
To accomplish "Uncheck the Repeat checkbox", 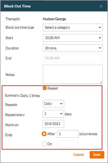I will tap(45, 88).
